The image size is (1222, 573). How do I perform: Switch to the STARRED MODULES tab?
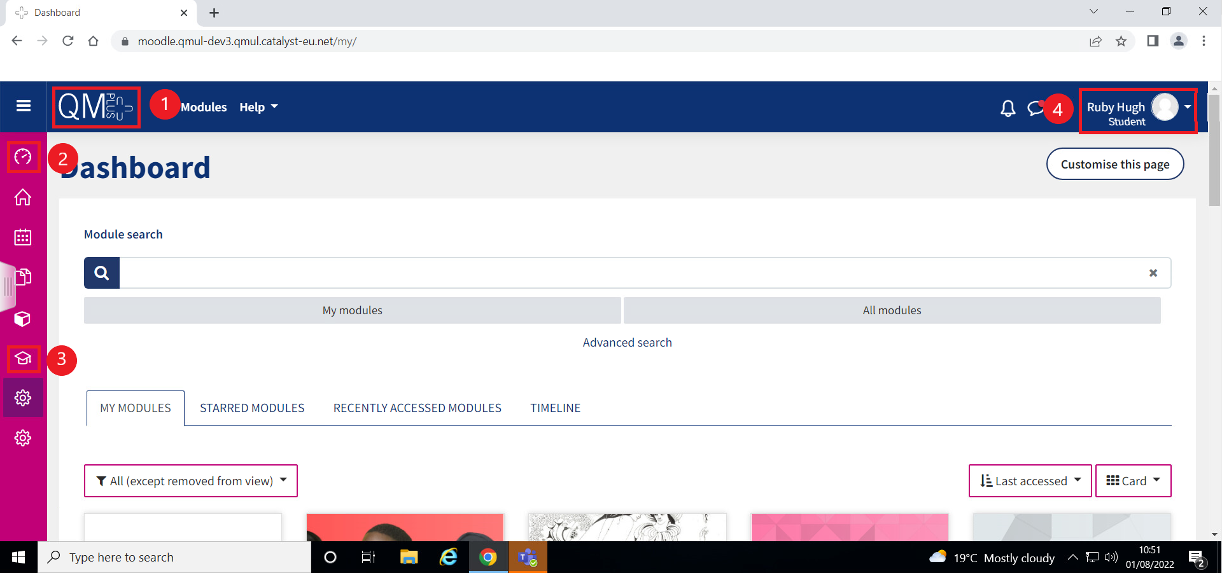tap(252, 408)
